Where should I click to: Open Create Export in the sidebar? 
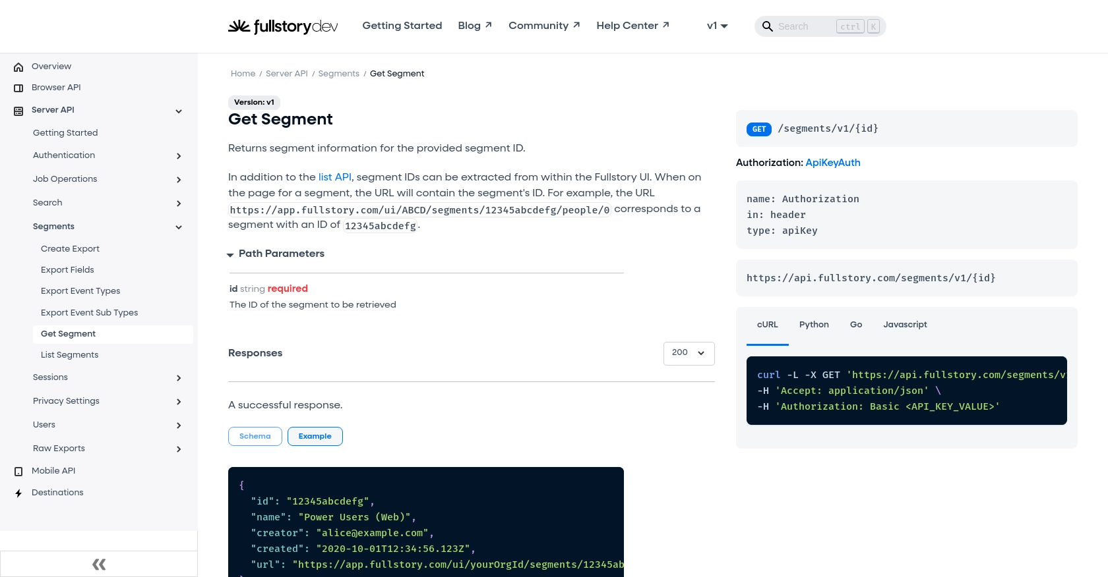[x=70, y=249]
